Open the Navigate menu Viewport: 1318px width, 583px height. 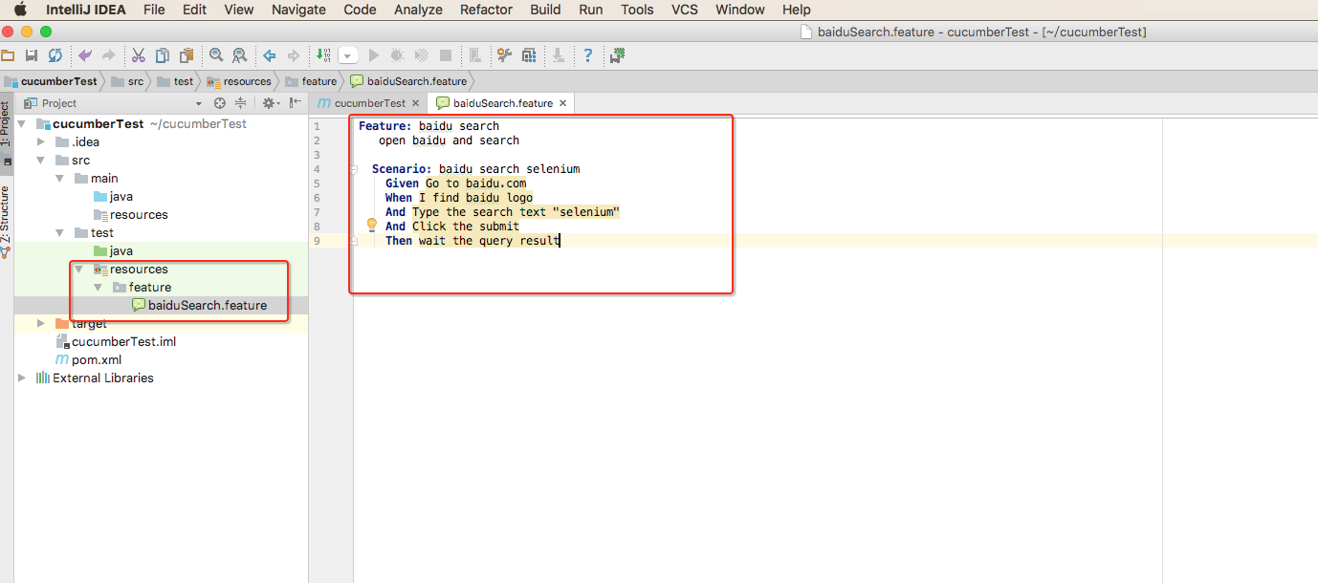(x=298, y=10)
